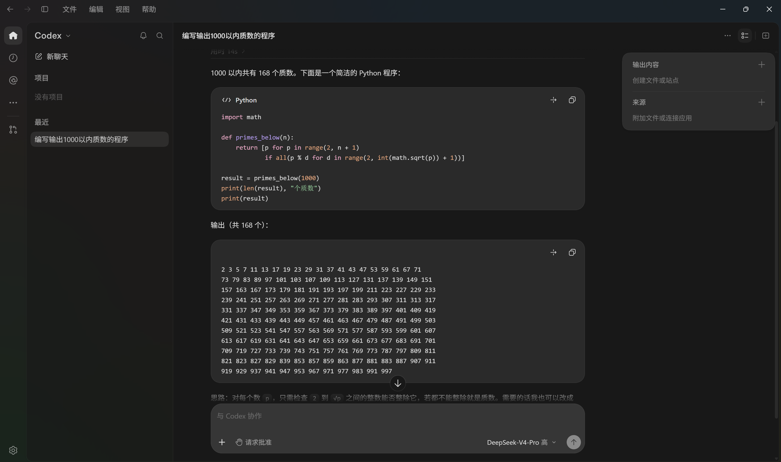This screenshot has height=462, width=781.
Task: Select the 最近 section heading
Action: click(41, 122)
